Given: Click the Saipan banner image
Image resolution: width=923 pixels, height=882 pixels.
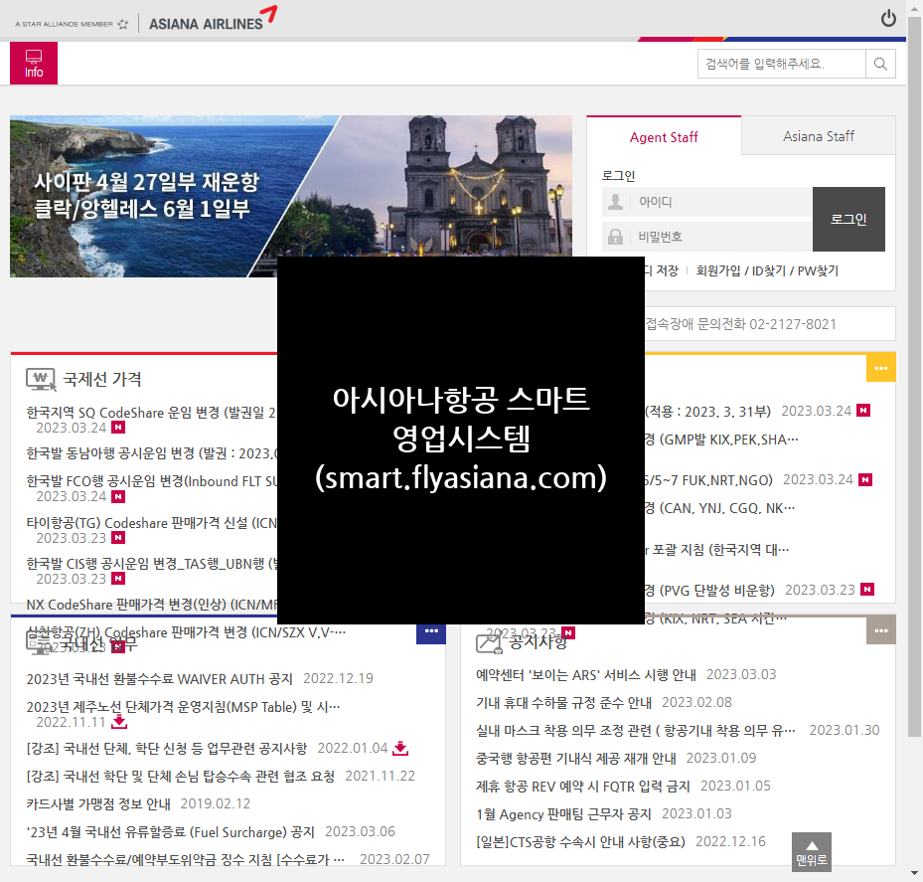Looking at the screenshot, I should coord(291,196).
